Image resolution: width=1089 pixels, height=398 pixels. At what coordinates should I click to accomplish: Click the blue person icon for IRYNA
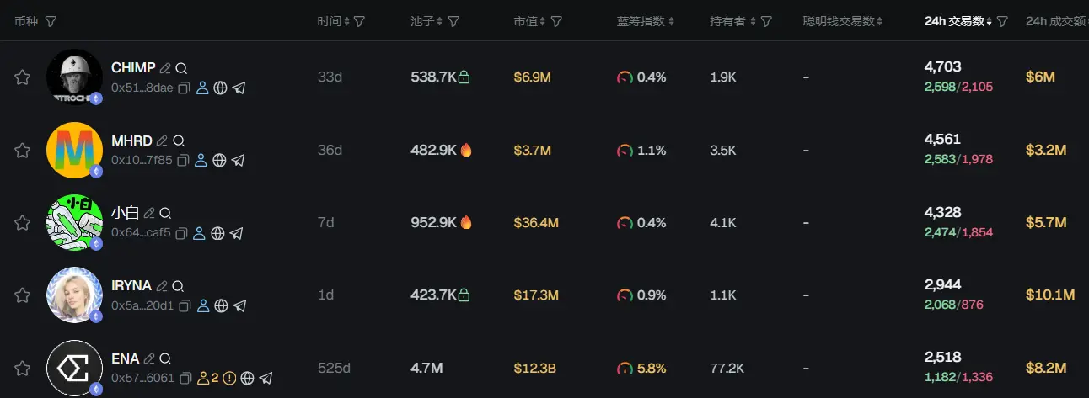202,305
